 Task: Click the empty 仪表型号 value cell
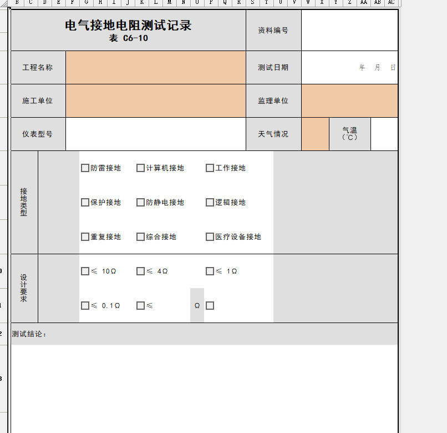click(155, 134)
